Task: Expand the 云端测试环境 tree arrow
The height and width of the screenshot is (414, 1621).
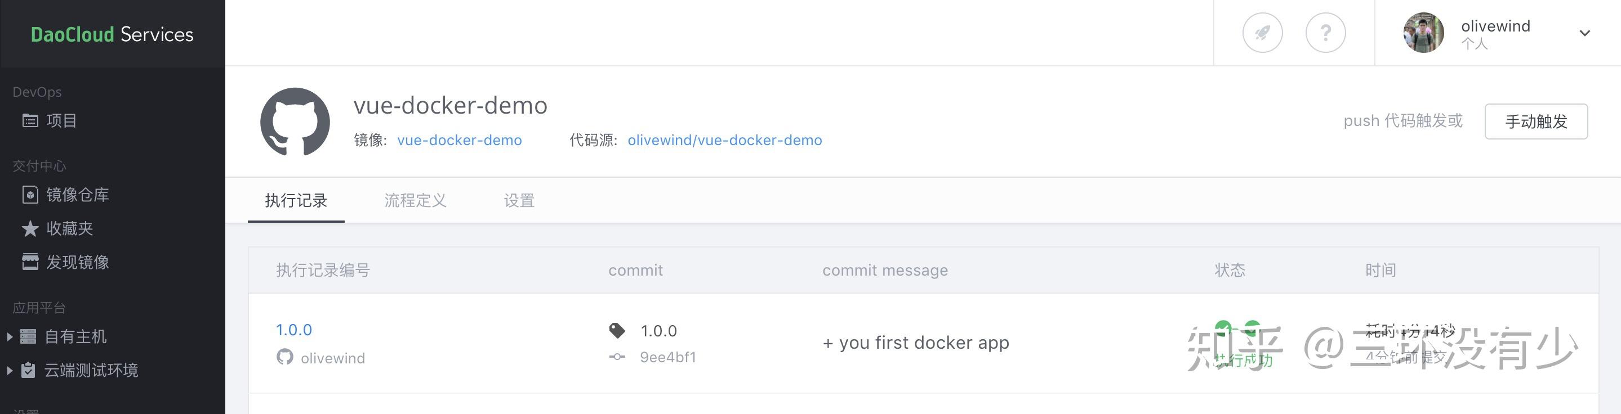Action: [x=10, y=371]
